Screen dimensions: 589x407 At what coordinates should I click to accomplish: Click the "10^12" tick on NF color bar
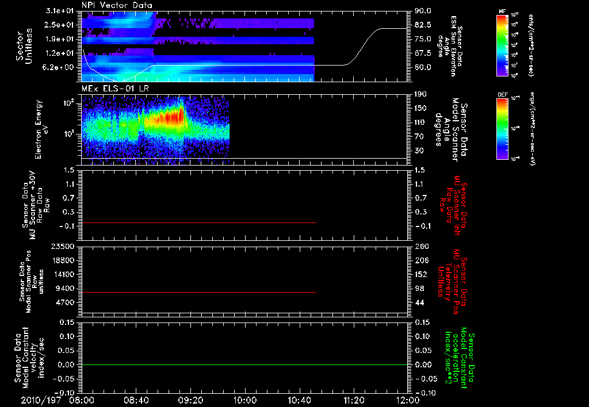[515, 15]
